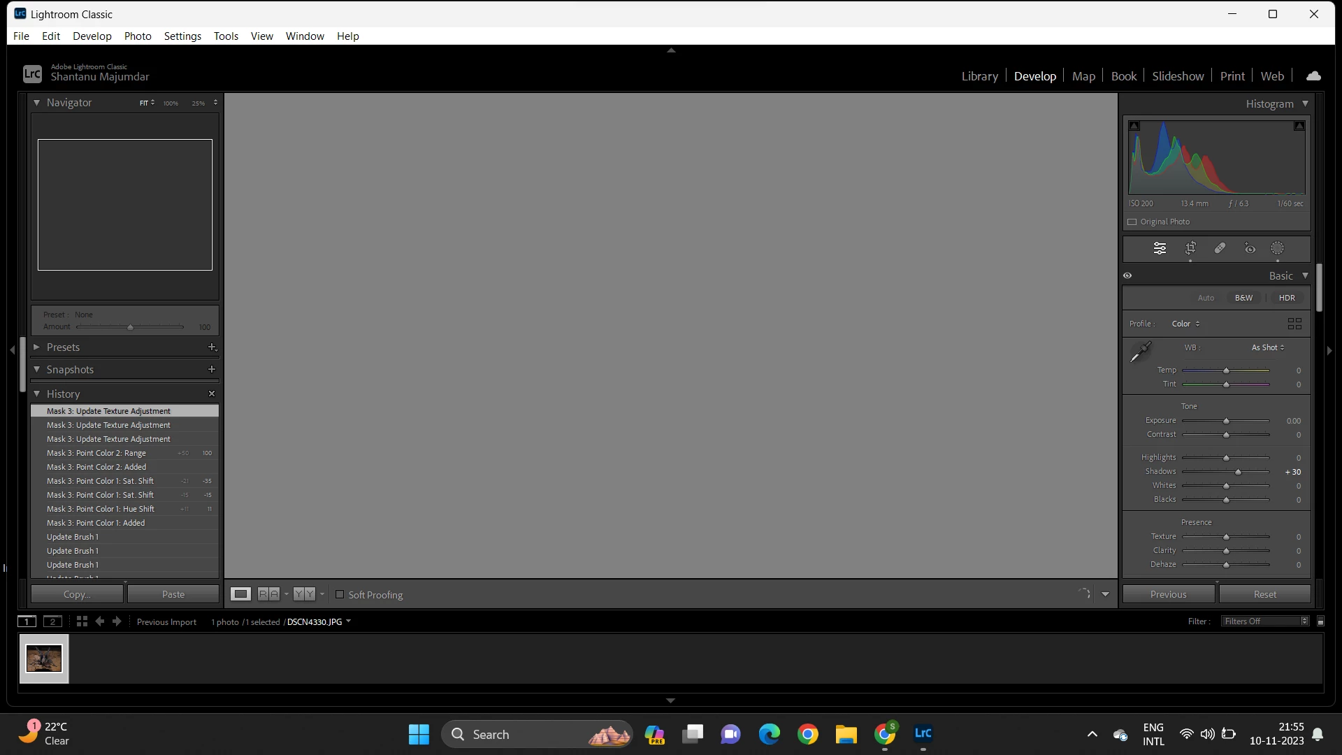The image size is (1342, 755).
Task: Select the Healing bandage tool
Action: point(1220,248)
